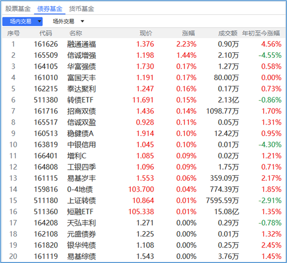Click price 103.700
The width and height of the screenshot is (287, 263).
(x=141, y=189)
